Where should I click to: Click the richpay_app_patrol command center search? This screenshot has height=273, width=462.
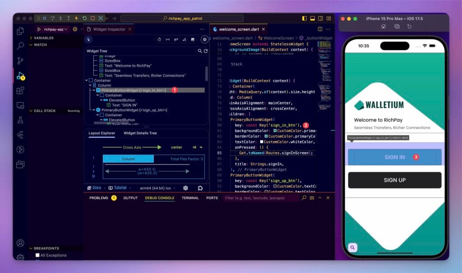click(182, 18)
